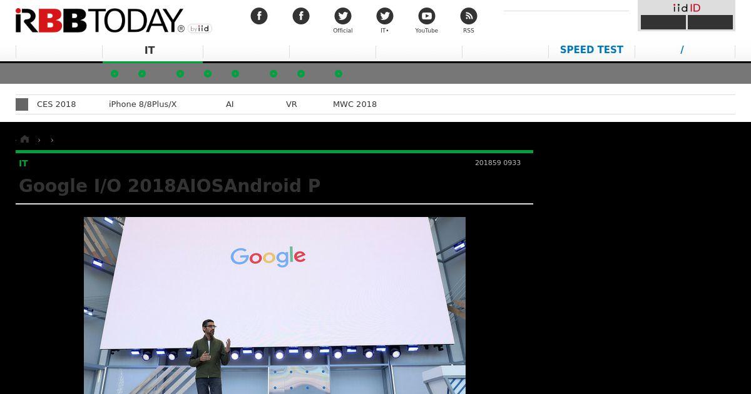751x394 pixels.
Task: Open the VR keyword link
Action: pos(292,104)
